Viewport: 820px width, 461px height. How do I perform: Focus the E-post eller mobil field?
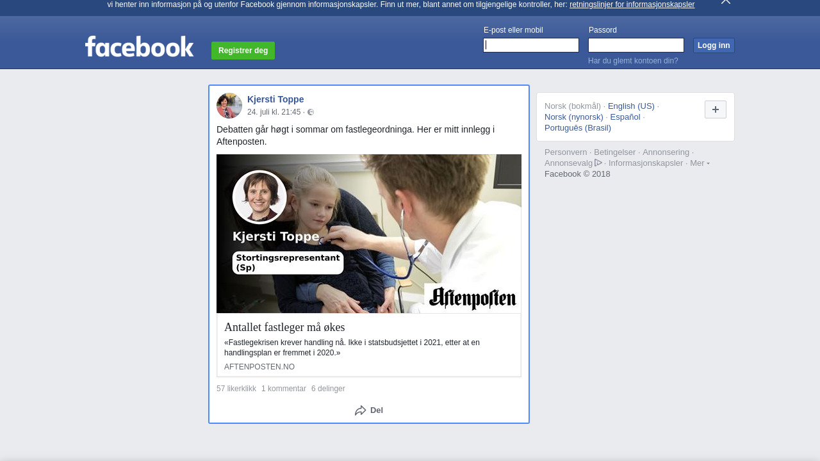[x=531, y=45]
